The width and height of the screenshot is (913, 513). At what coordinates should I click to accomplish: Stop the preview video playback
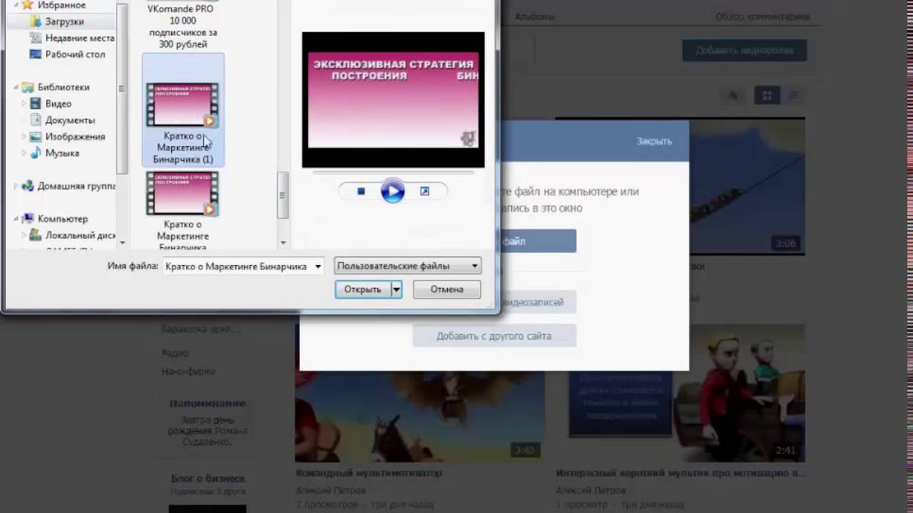click(x=361, y=191)
